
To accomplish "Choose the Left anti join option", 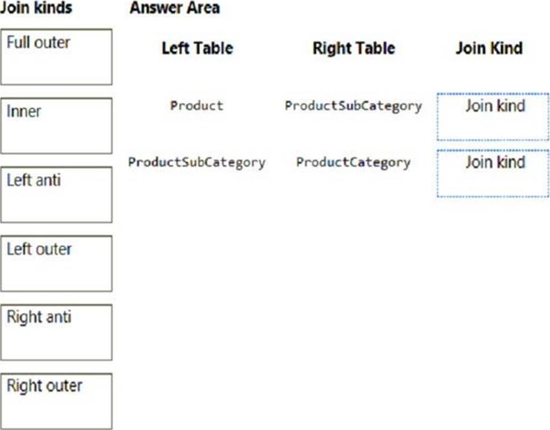I will tap(57, 195).
